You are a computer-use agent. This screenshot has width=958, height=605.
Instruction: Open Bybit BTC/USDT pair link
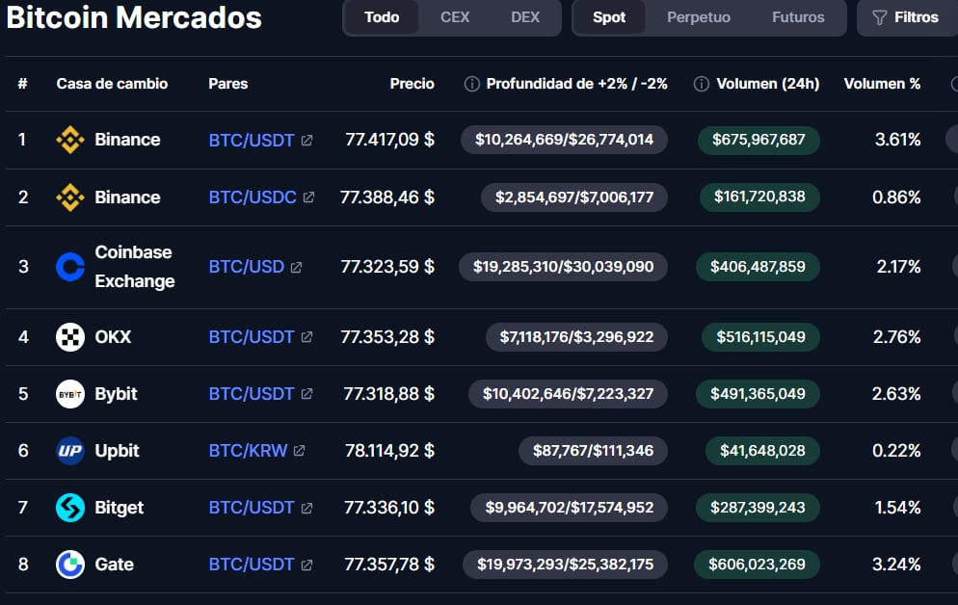252,394
